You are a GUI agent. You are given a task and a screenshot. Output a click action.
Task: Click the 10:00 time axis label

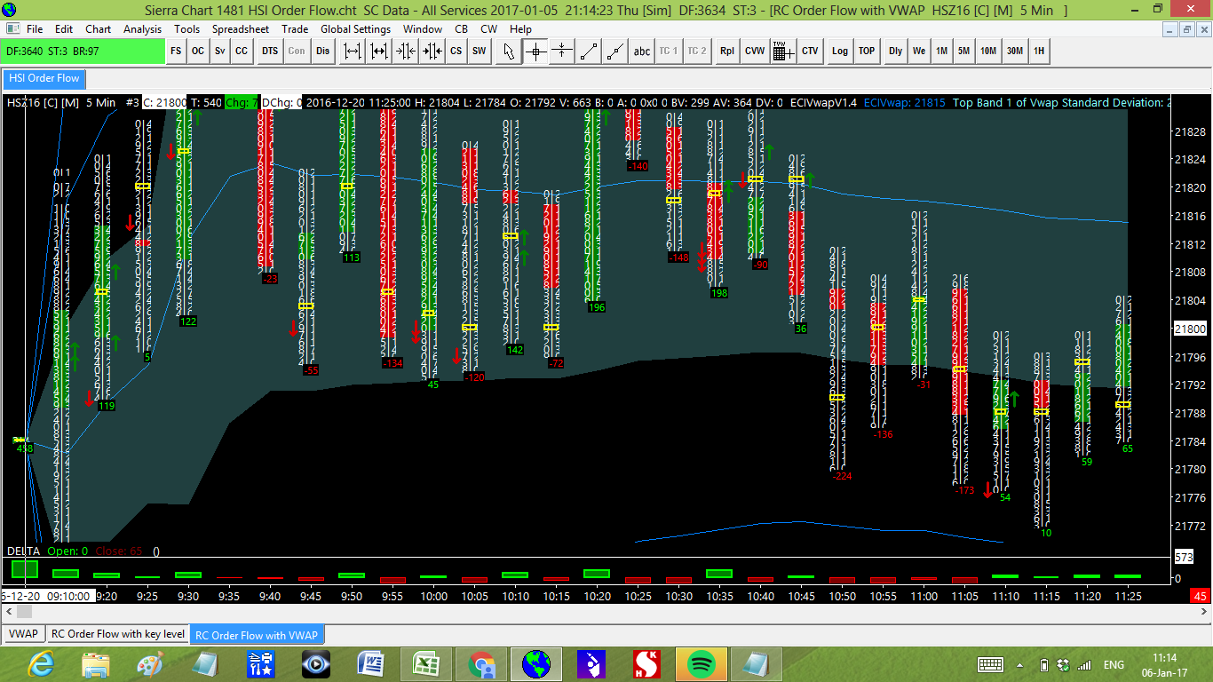pyautogui.click(x=434, y=596)
